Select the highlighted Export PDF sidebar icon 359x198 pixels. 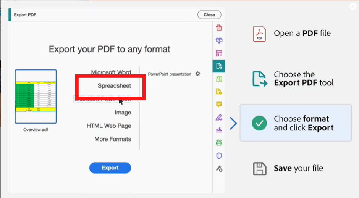pos(219,66)
